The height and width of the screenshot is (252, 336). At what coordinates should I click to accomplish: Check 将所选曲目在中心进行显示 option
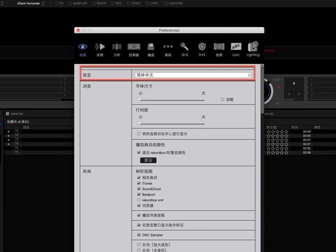pos(139,134)
